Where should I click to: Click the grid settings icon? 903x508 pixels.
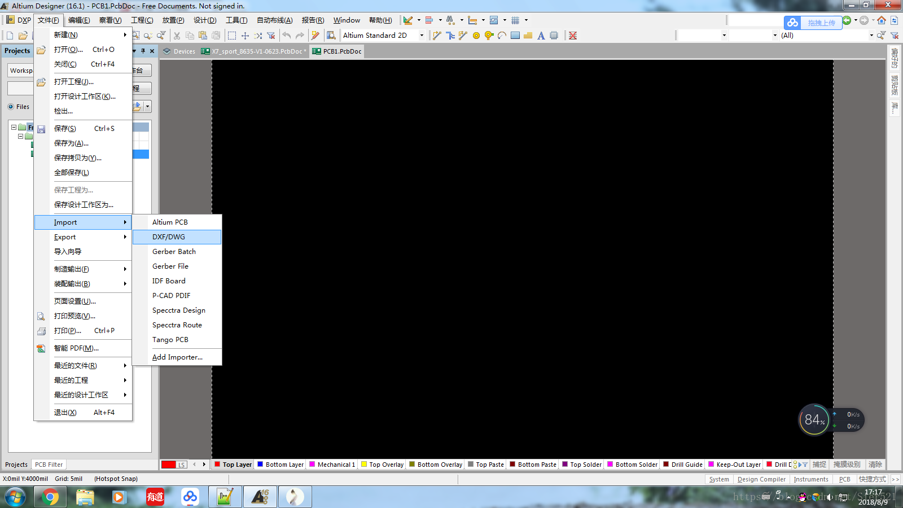tap(515, 20)
